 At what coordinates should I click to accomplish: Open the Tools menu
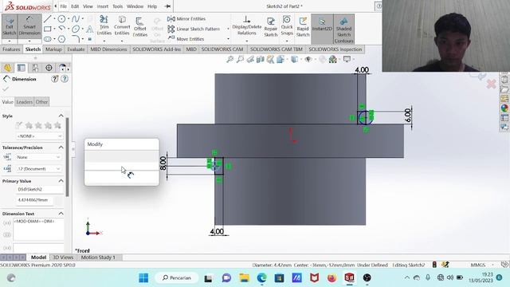tap(117, 6)
